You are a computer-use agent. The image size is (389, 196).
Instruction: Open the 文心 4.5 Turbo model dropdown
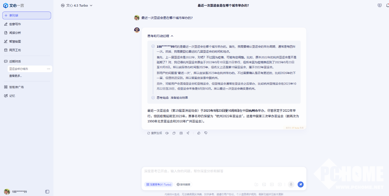click(77, 5)
